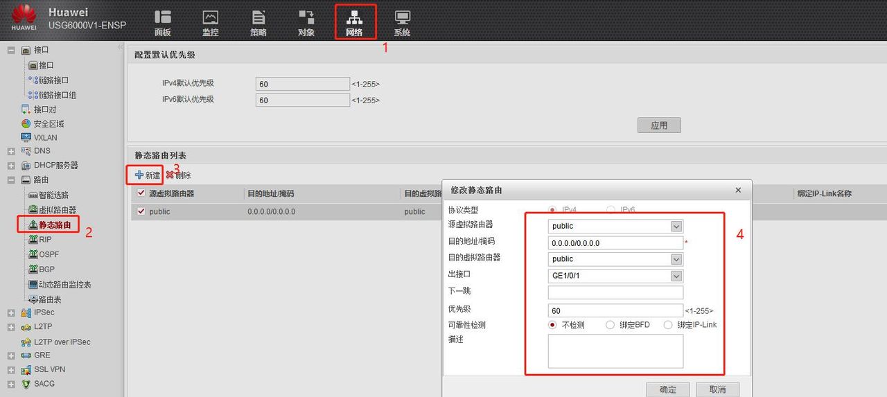The width and height of the screenshot is (887, 397).
Task: Expand the SSL VPN tree node
Action: pyautogui.click(x=11, y=370)
